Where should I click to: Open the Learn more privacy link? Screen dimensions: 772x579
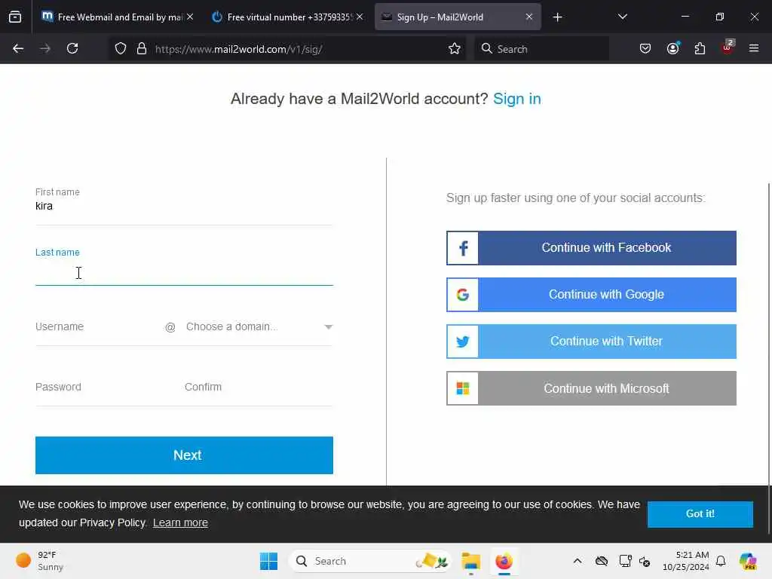(180, 523)
